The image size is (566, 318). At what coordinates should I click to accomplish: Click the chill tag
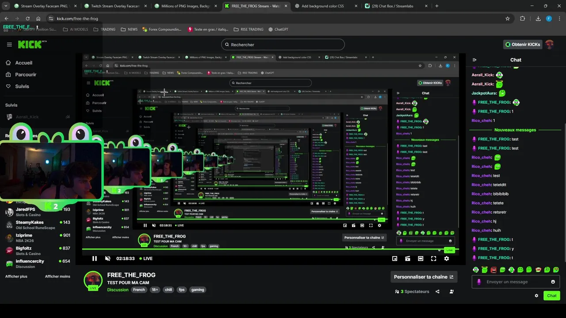click(x=168, y=290)
